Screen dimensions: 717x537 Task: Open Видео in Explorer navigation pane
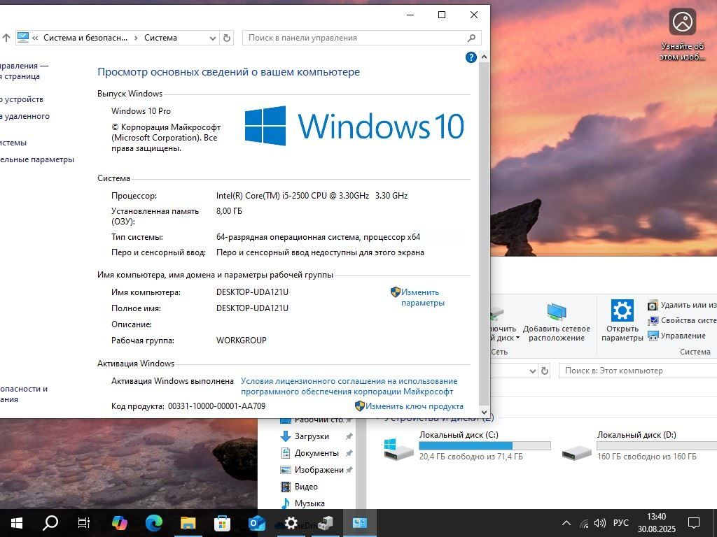coord(306,487)
